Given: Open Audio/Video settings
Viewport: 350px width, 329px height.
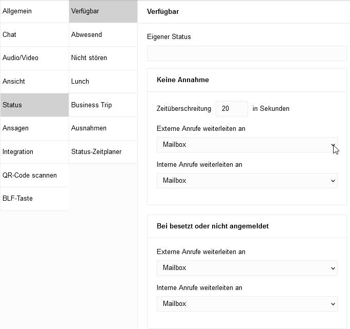Looking at the screenshot, I should (x=34, y=58).
